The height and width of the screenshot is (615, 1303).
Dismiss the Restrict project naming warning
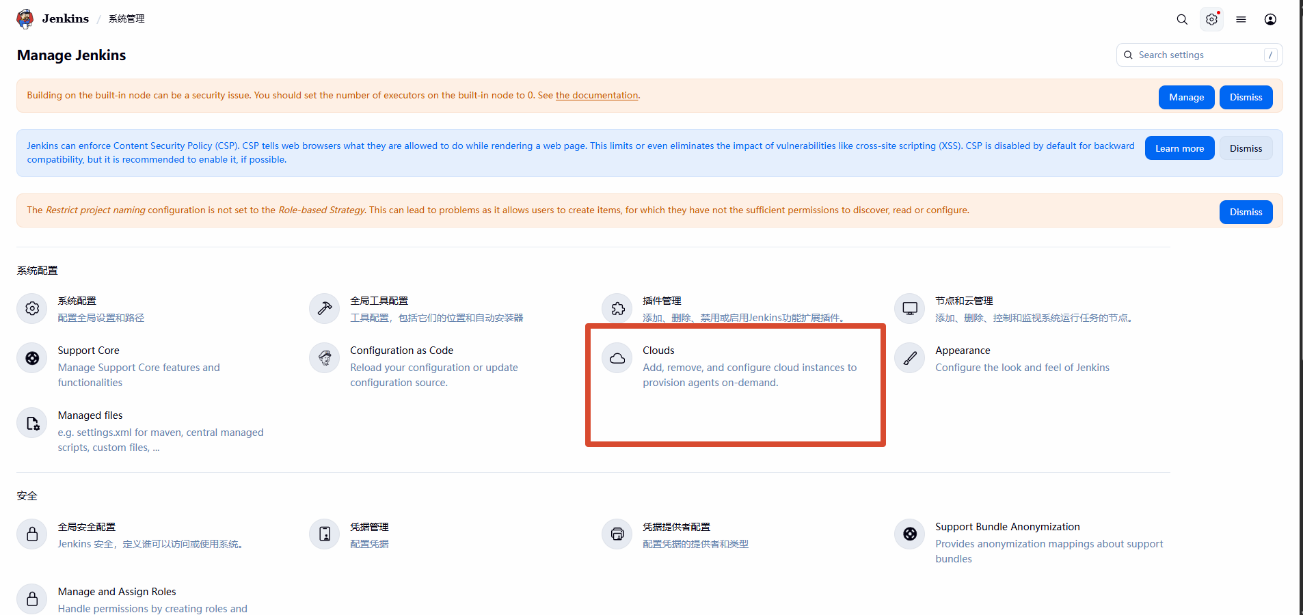click(x=1246, y=212)
